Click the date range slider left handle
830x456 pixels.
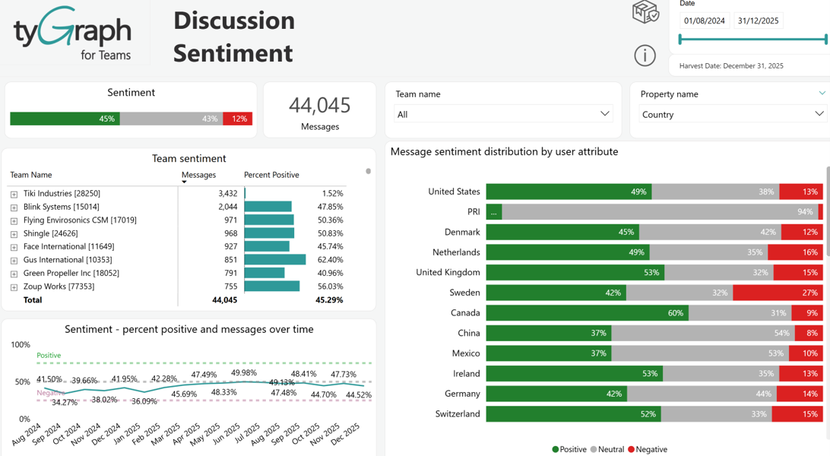tap(680, 40)
